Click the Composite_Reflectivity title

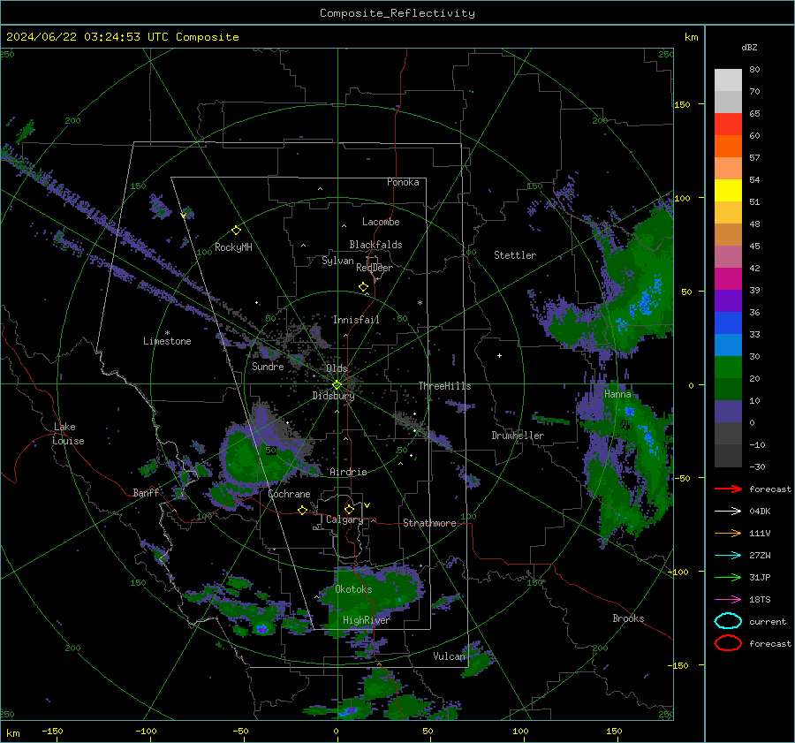tap(397, 13)
